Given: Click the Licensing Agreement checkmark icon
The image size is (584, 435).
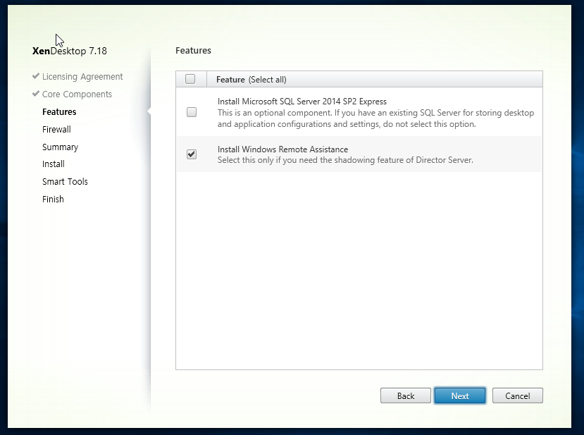Looking at the screenshot, I should click(36, 76).
